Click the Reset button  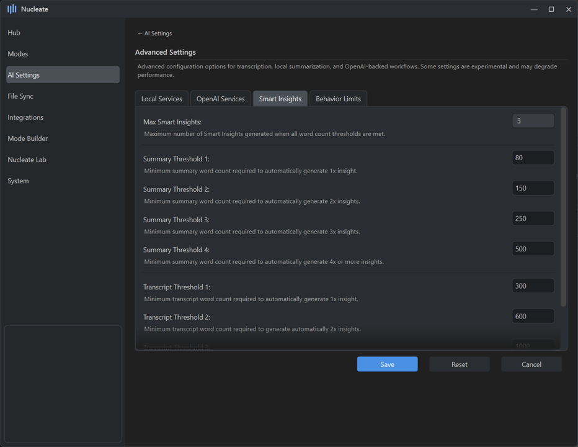(459, 364)
